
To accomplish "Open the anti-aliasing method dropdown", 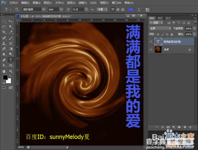I will 102,9.
